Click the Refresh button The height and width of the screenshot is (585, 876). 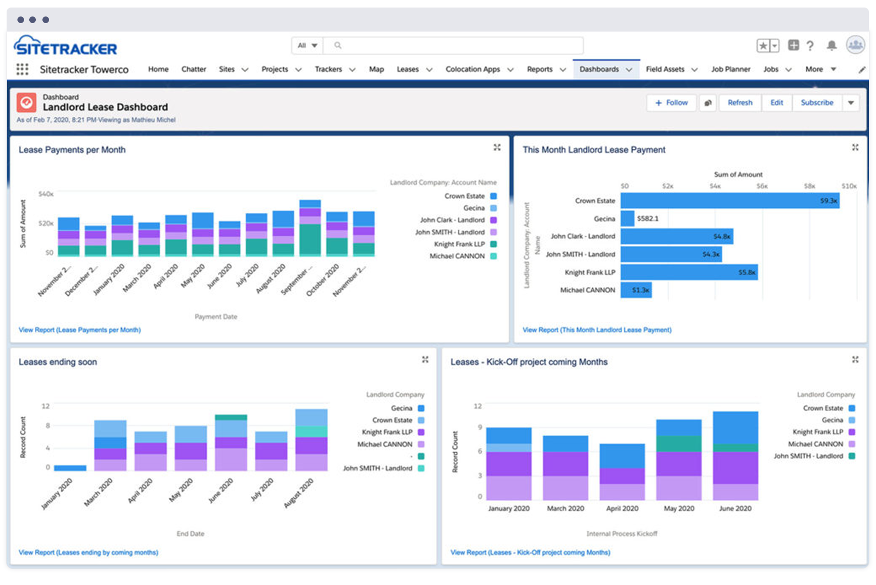[x=740, y=103]
